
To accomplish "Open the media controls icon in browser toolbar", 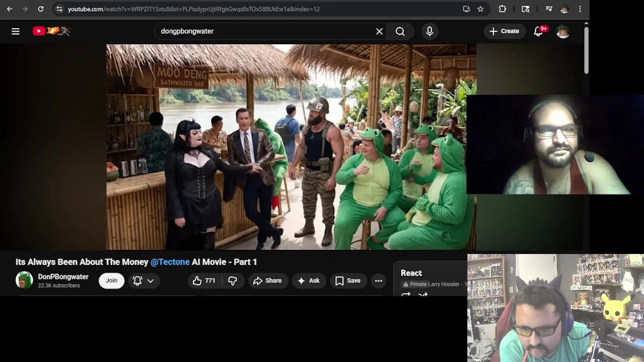I will click(549, 9).
